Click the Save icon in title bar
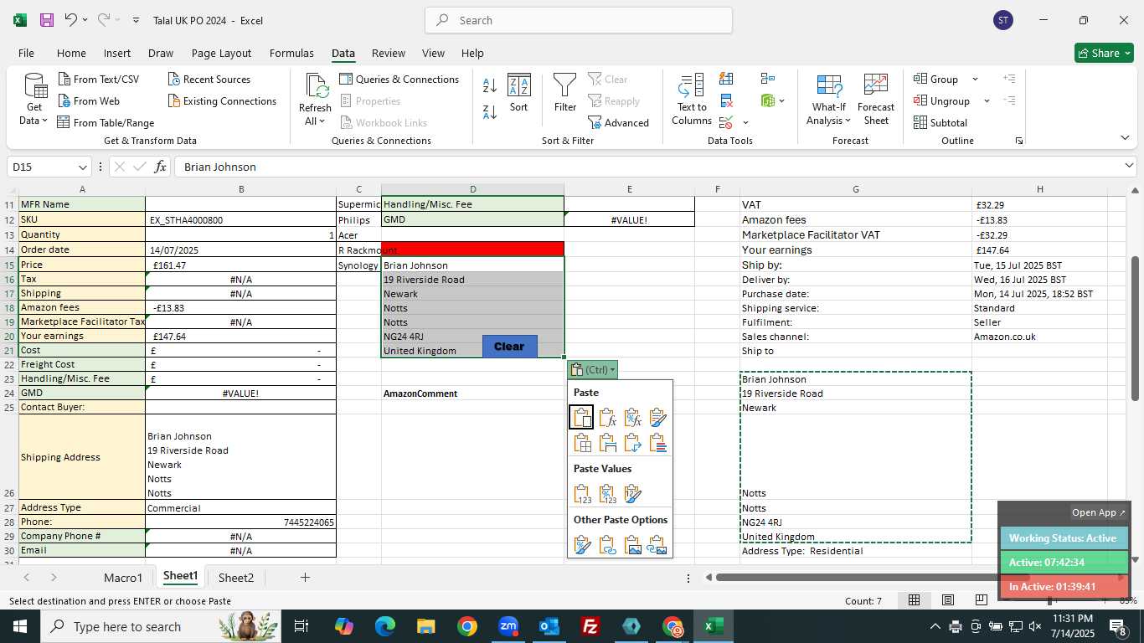Viewport: 1144px width, 643px height. [x=47, y=20]
